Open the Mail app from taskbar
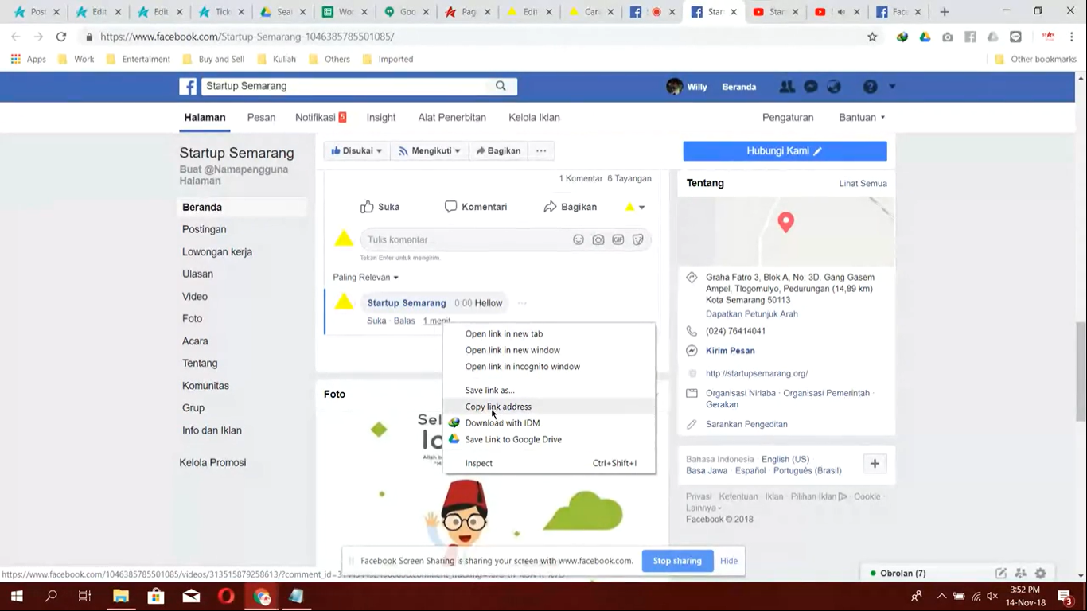The height and width of the screenshot is (611, 1087). (x=191, y=596)
